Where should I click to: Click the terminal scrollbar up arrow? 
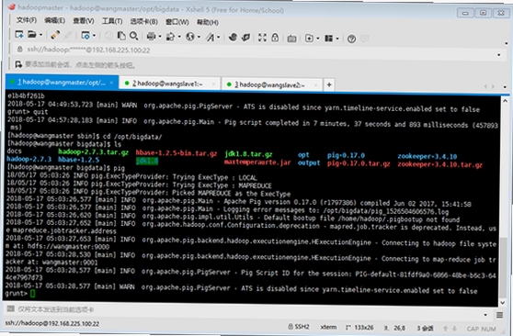(505, 101)
